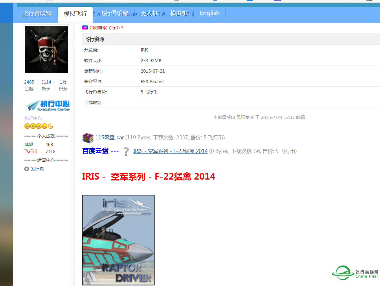
Task: Click the IRIS developer value
Action: 144,50
